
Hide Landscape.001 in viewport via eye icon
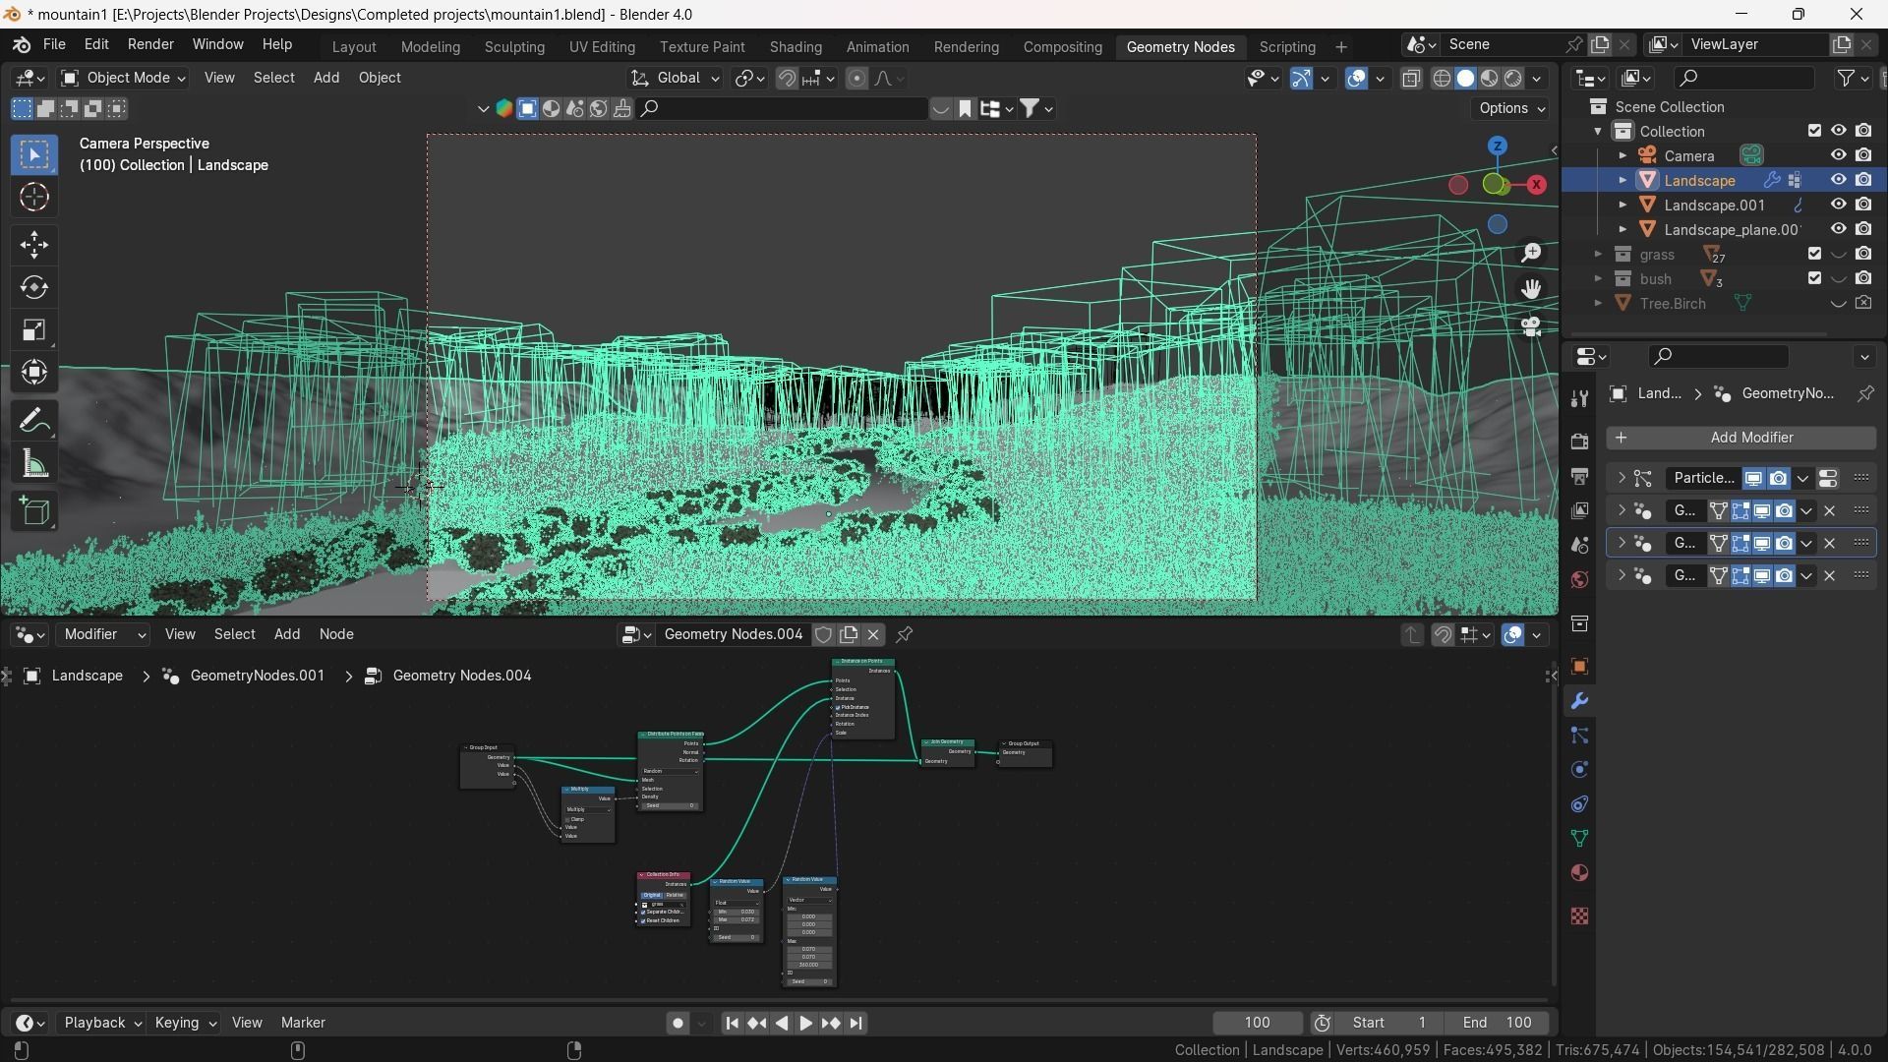[1838, 205]
